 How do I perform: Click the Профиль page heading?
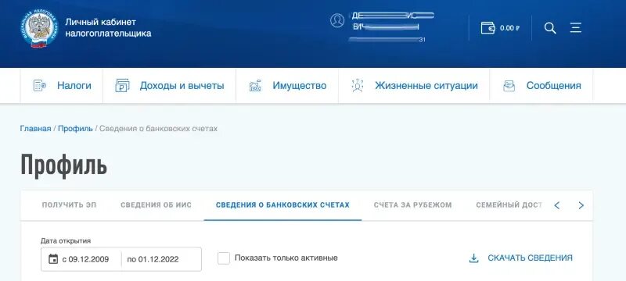point(64,165)
